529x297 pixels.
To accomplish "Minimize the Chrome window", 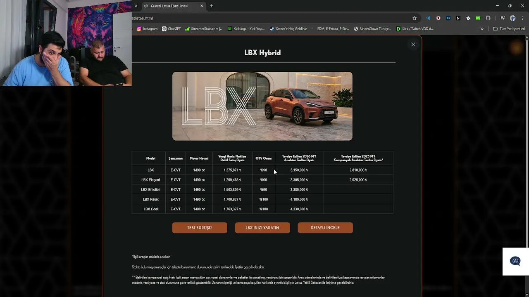I will pos(497,6).
